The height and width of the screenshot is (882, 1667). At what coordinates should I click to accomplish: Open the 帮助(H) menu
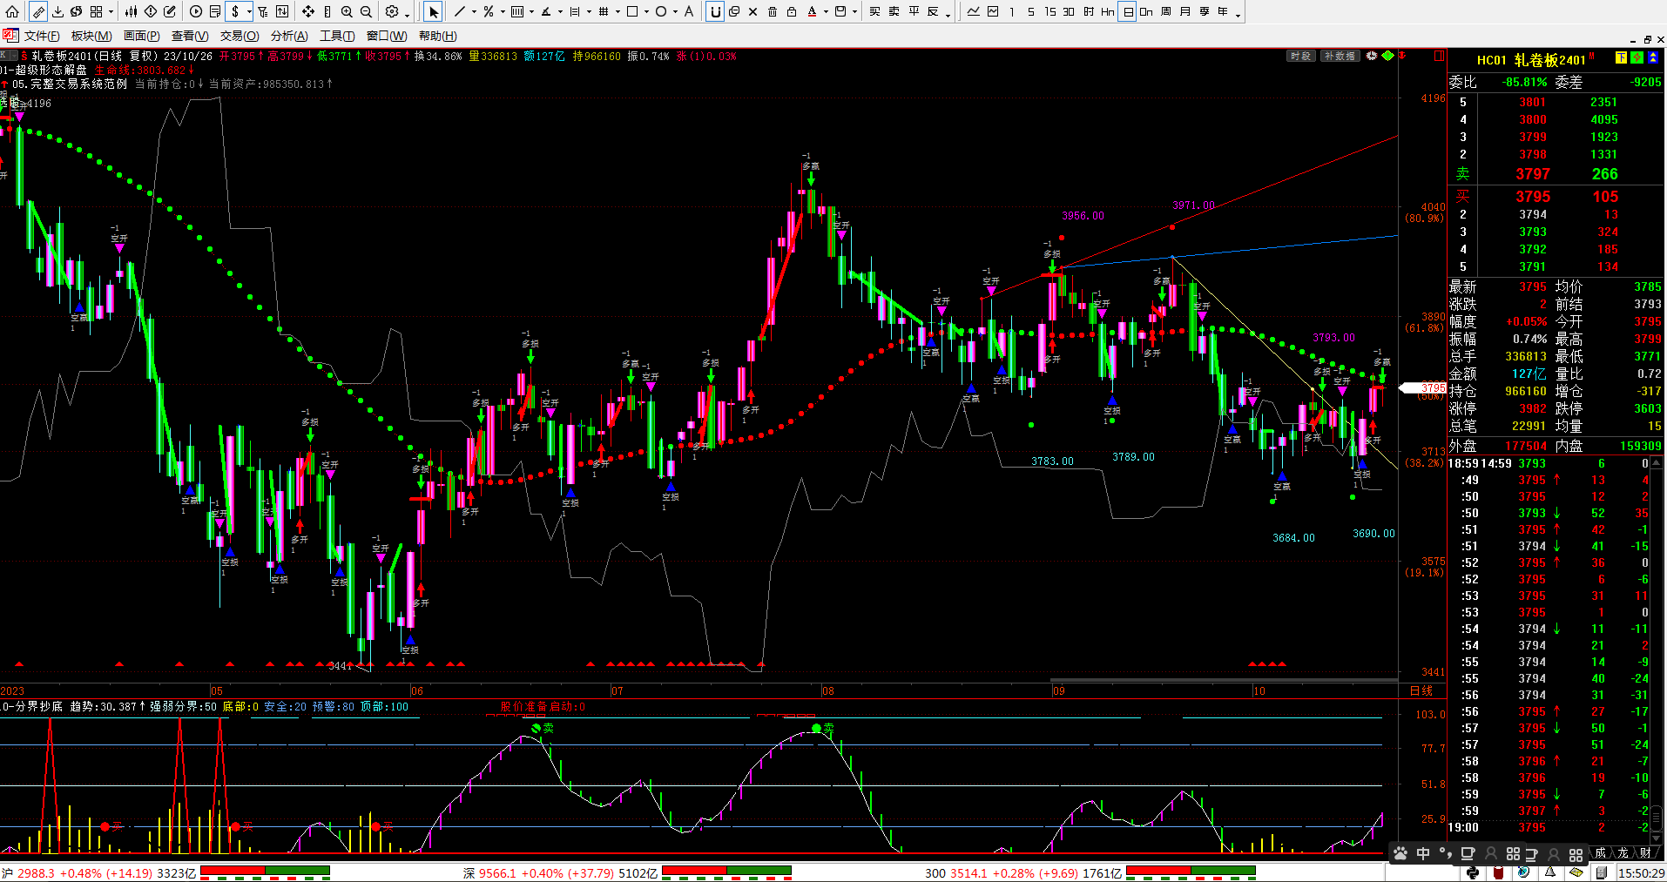coord(437,36)
